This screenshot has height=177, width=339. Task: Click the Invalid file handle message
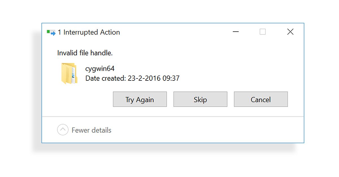tap(85, 53)
